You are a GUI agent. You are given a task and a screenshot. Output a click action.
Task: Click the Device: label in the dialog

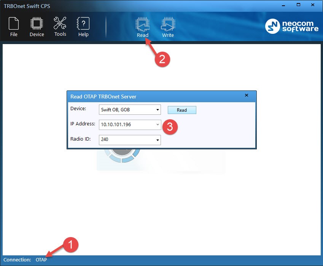pyautogui.click(x=78, y=108)
